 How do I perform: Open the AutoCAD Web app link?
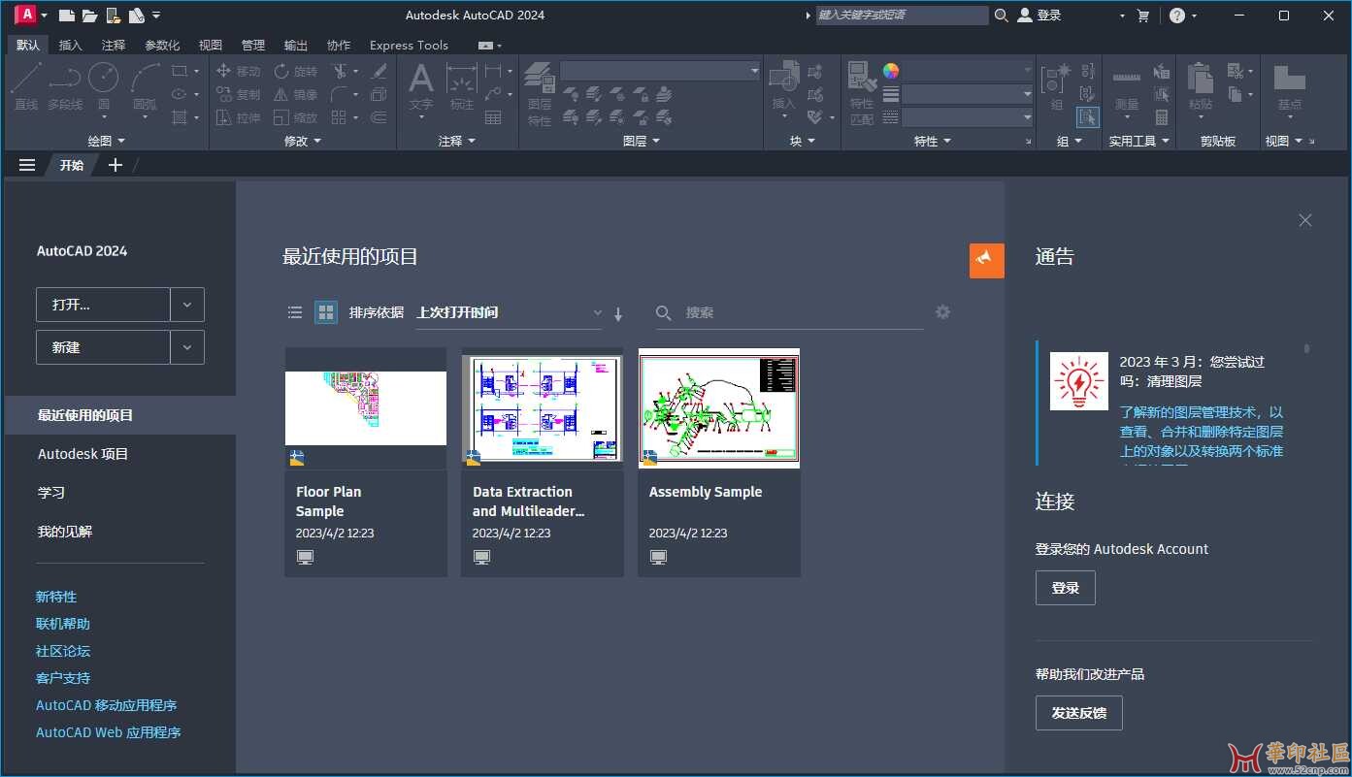click(x=109, y=732)
